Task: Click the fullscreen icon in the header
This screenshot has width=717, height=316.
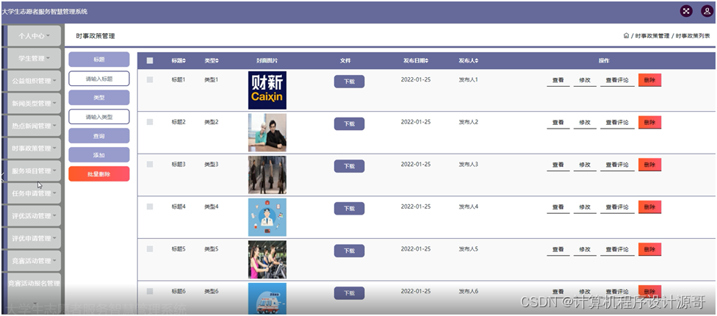Action: 686,12
